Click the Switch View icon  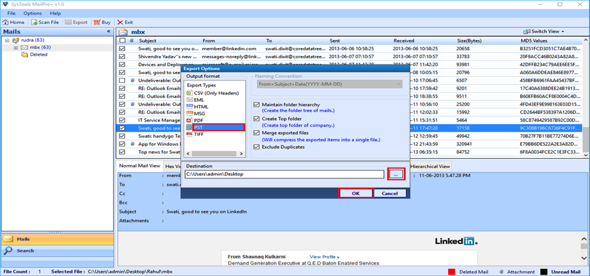527,31
